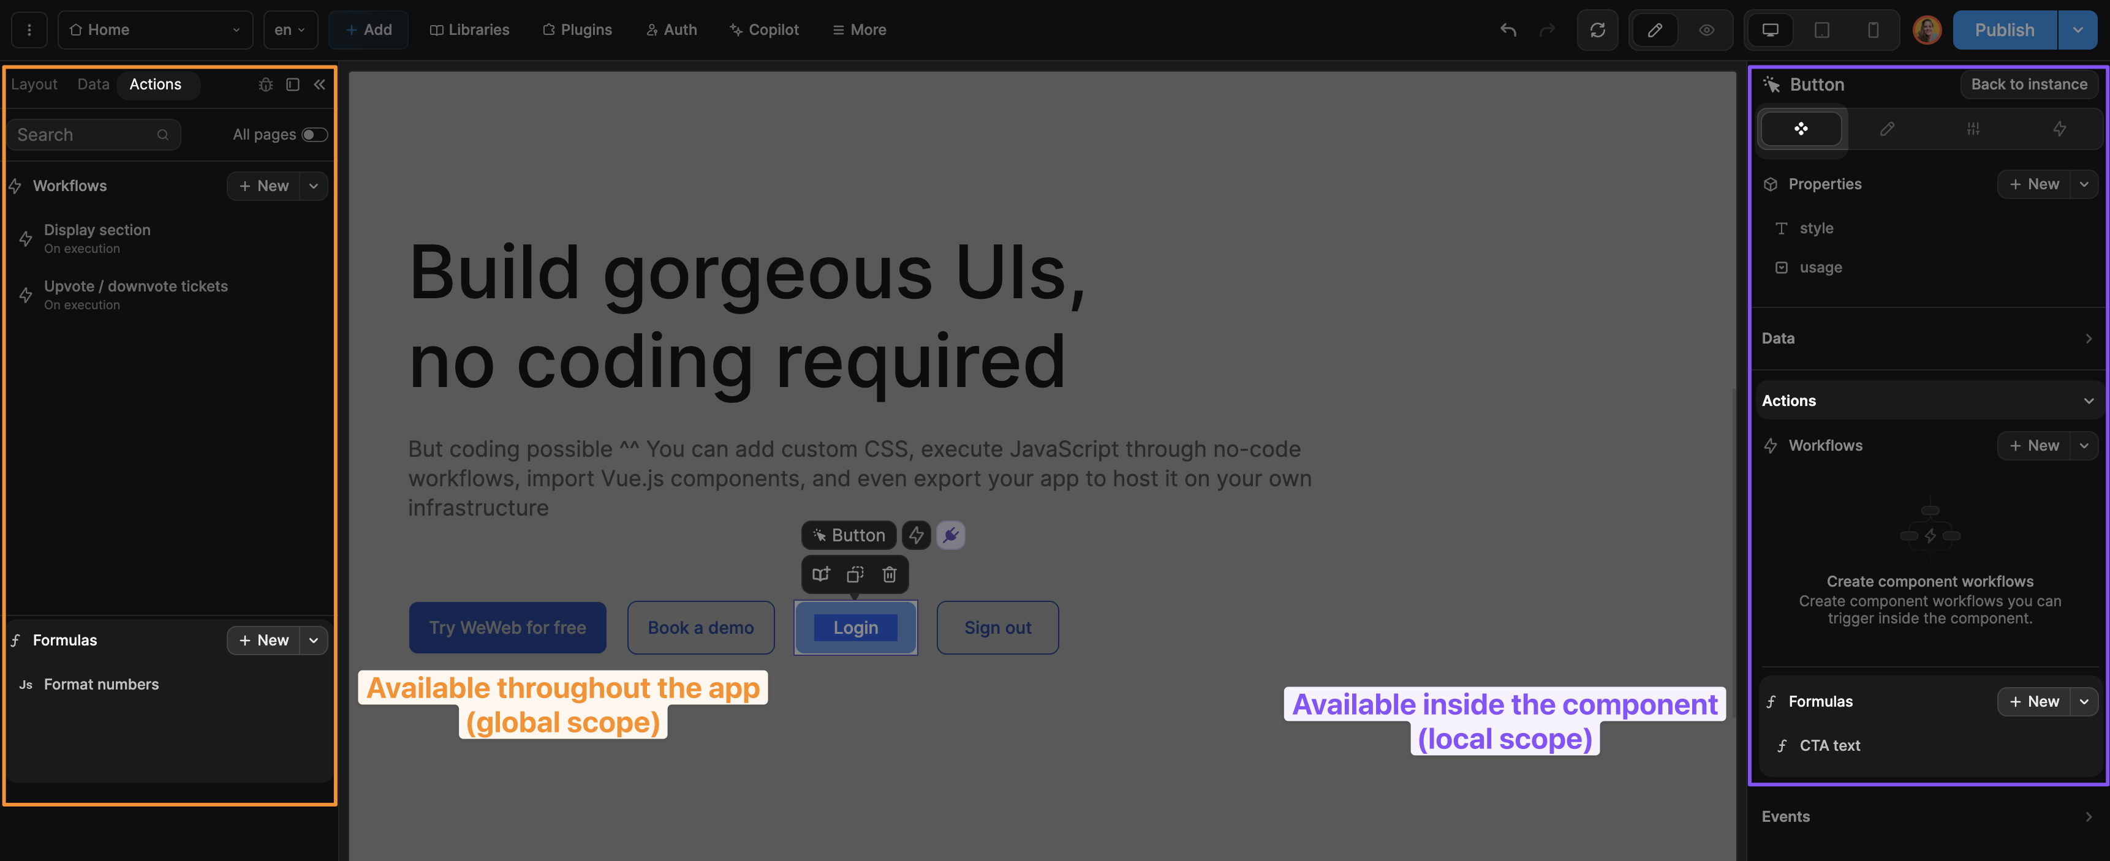Click the refresh sync icon
Viewport: 2110px width, 861px height.
click(1597, 30)
